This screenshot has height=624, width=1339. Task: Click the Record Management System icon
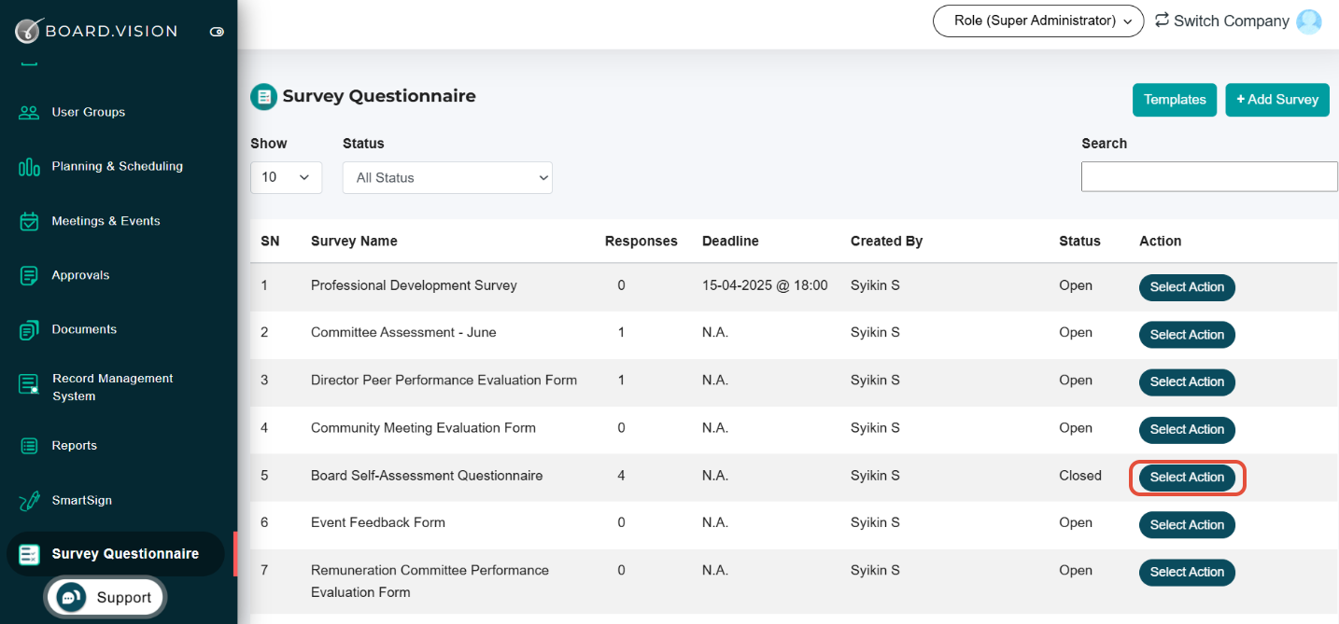tap(29, 385)
